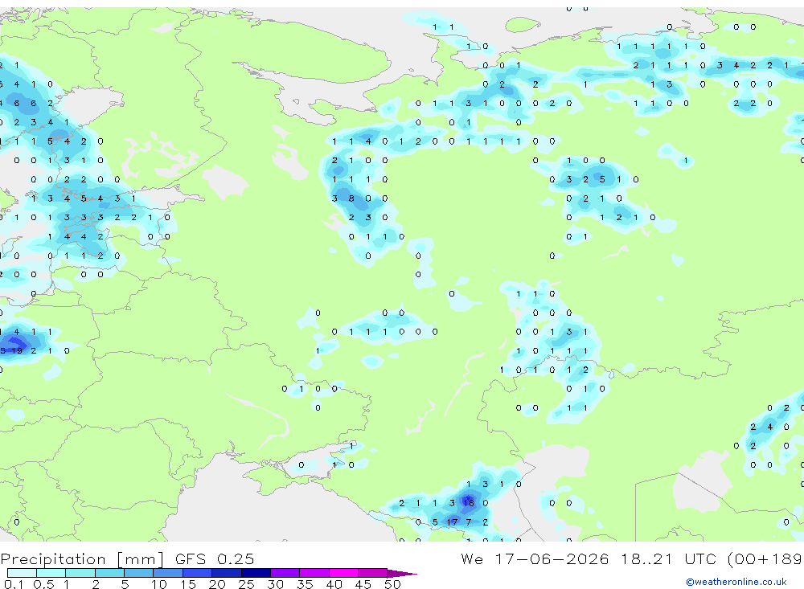Image resolution: width=804 pixels, height=589 pixels.
Task: Click the 20–25 mm legend color box
Action: click(x=227, y=573)
